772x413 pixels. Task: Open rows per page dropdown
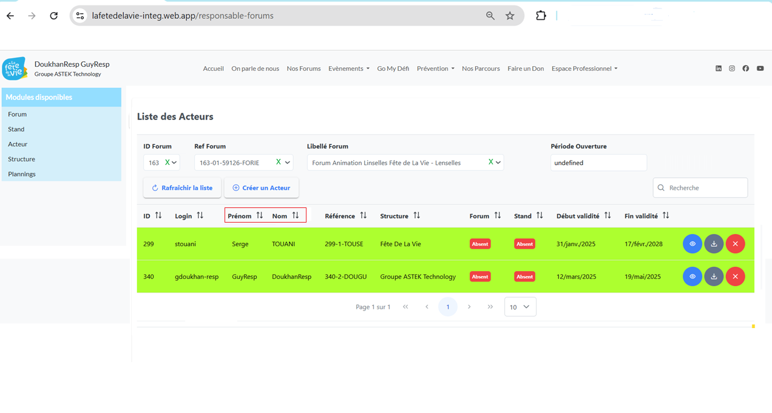pos(520,307)
